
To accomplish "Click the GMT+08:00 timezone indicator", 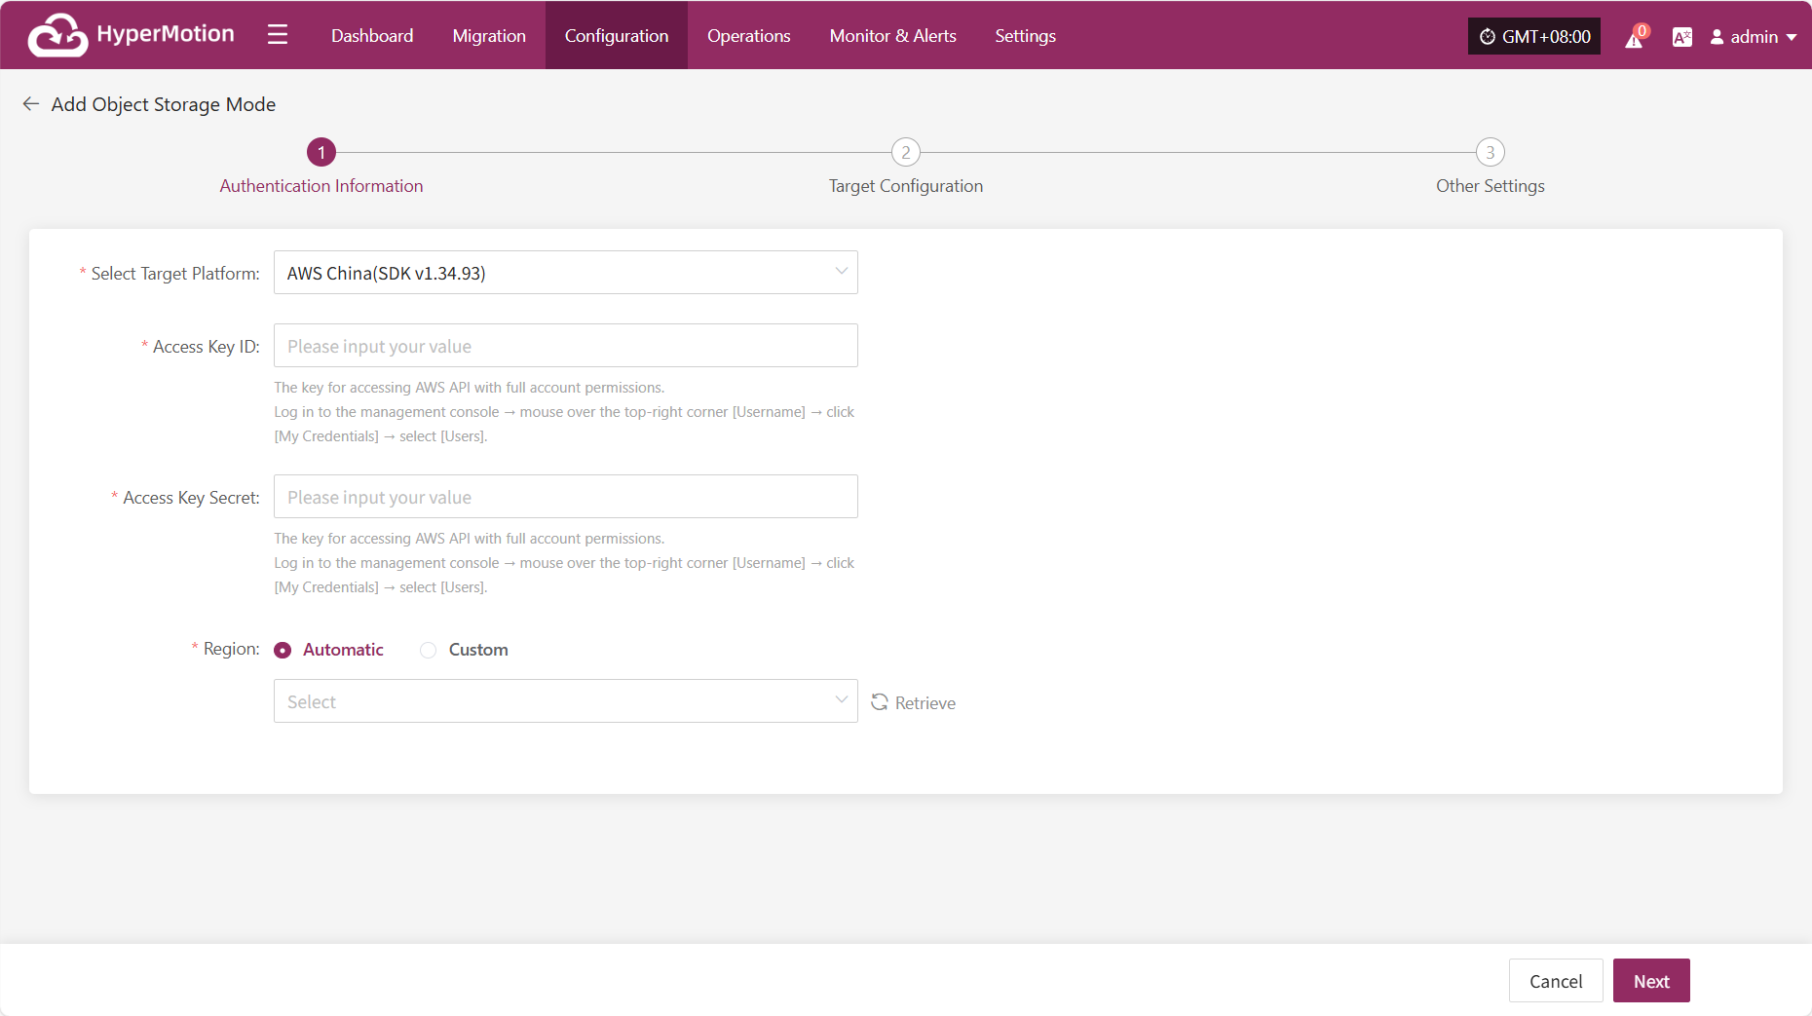I will (1534, 36).
